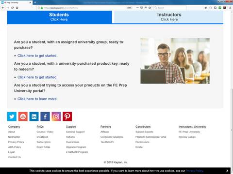Screen dimensions: 233x174
Task: Click the student with laptop photo
Action: coord(175,61)
